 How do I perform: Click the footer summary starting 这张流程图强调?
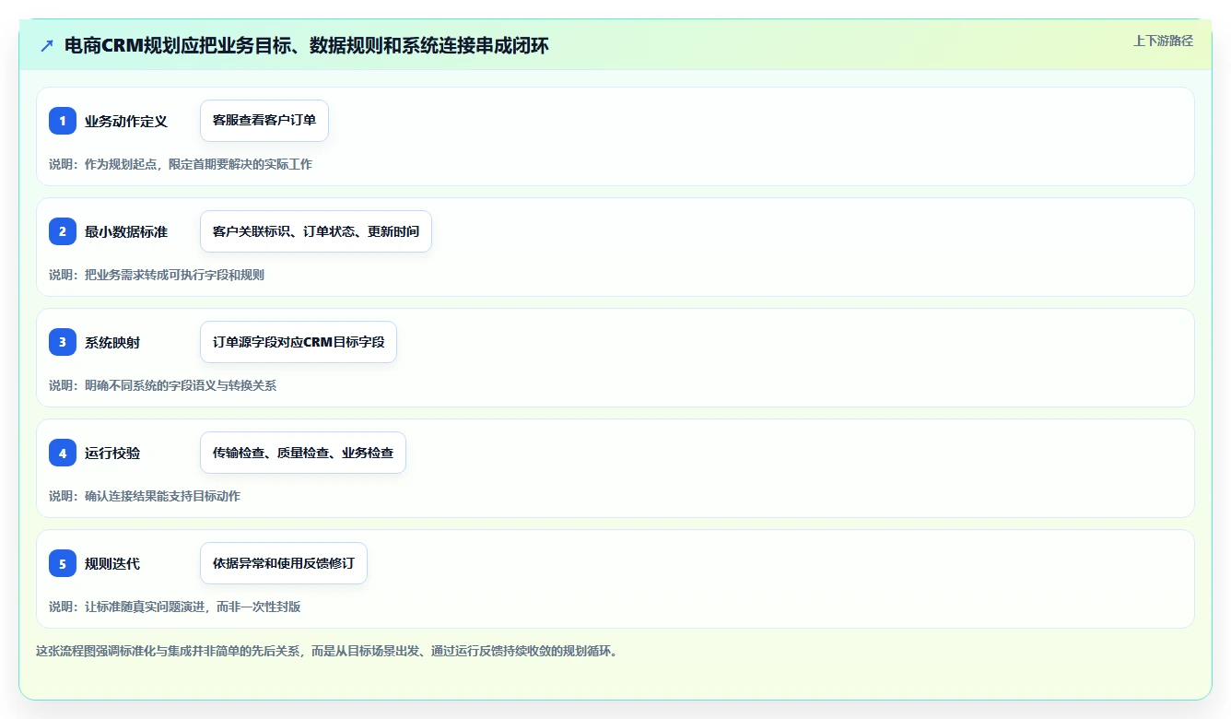(326, 651)
